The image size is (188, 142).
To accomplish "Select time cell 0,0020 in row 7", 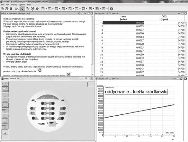I will point(123,44).
